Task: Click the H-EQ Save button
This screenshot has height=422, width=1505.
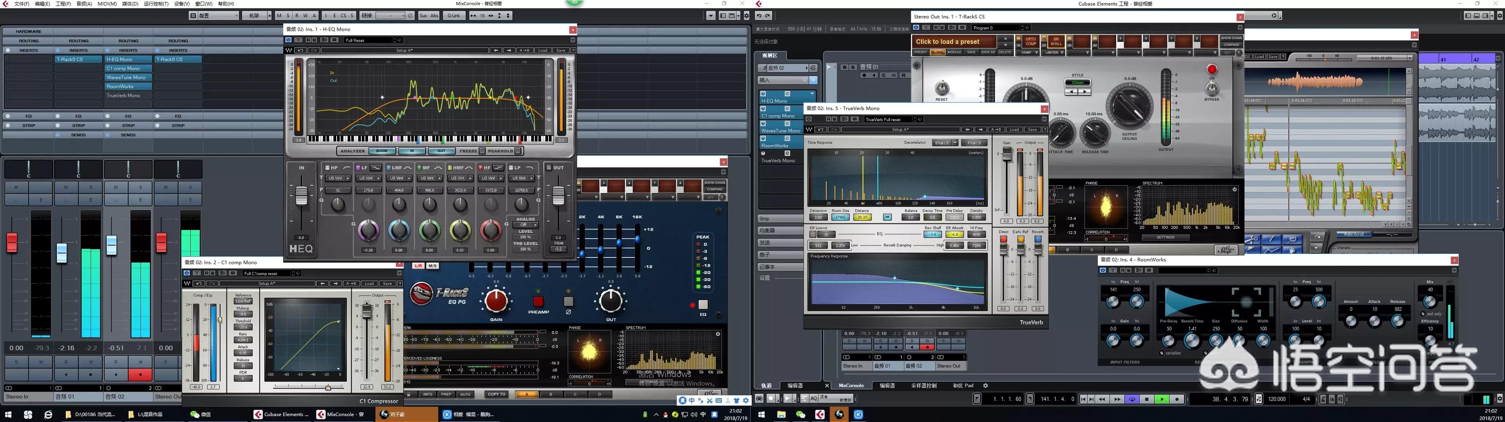Action: [x=560, y=51]
